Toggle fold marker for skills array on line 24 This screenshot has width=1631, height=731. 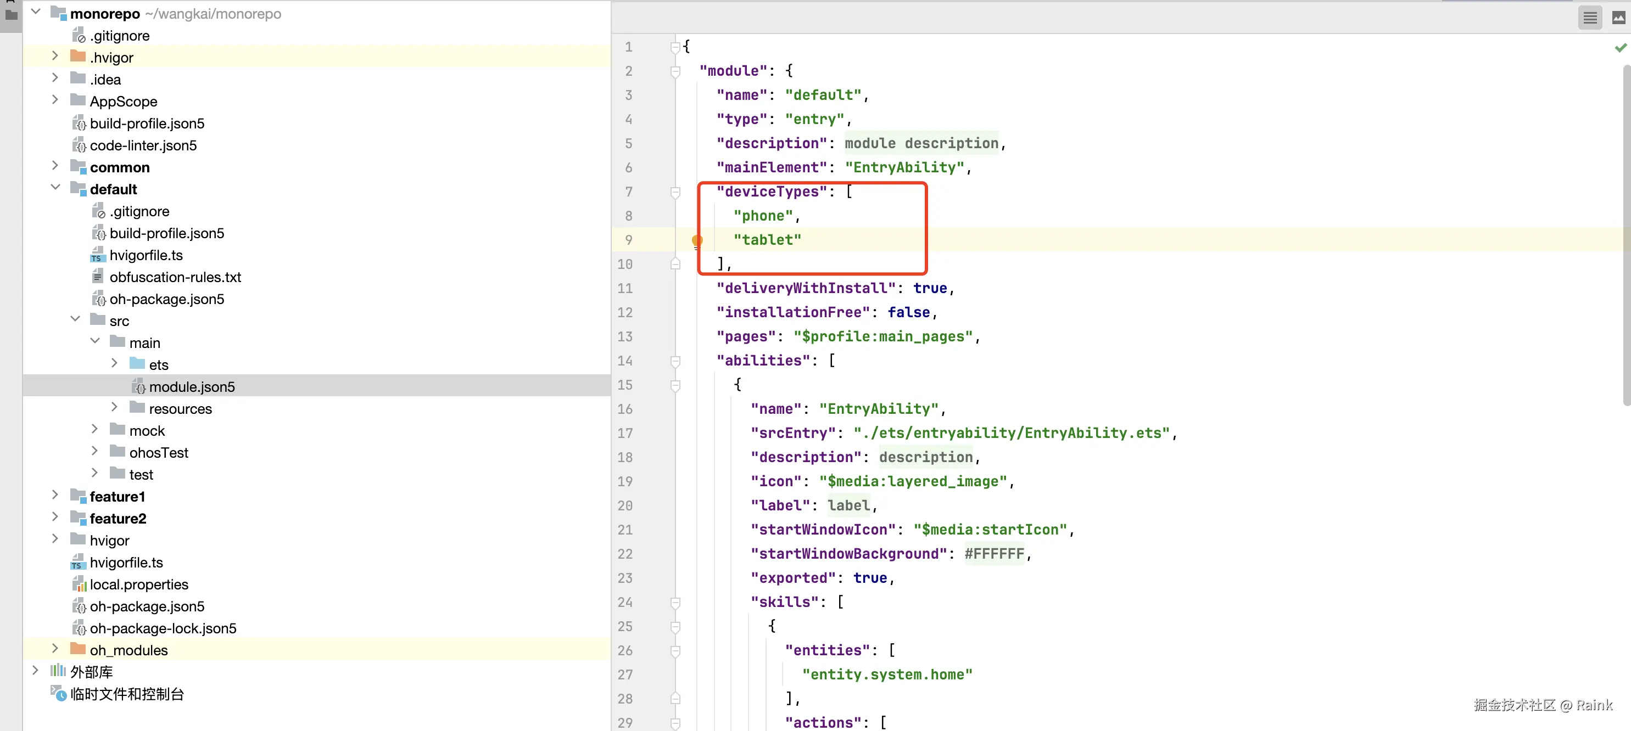(x=675, y=603)
